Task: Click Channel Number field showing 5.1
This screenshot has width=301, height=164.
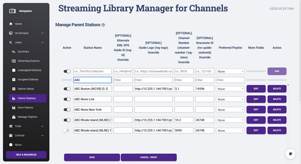Action: [184, 89]
